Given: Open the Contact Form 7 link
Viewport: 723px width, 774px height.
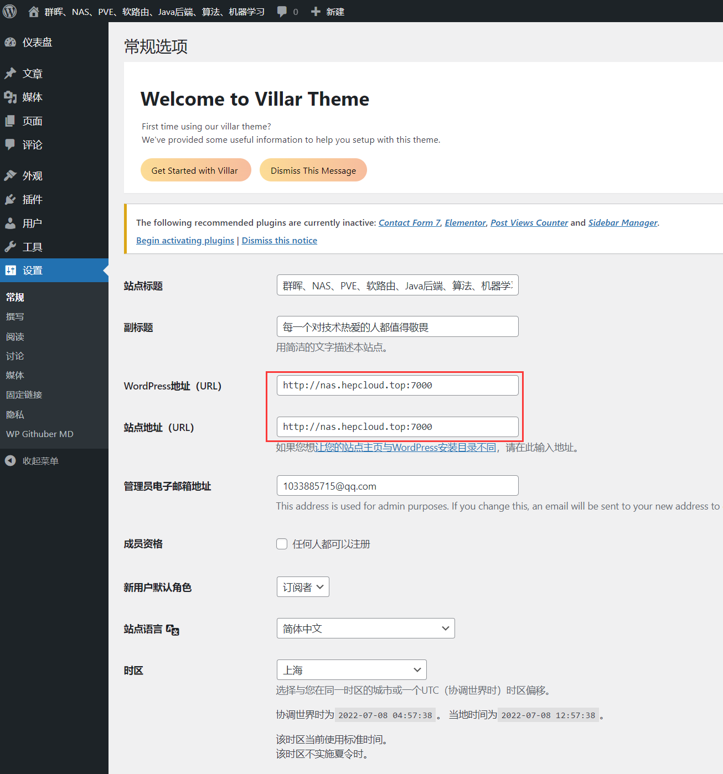Looking at the screenshot, I should coord(410,222).
